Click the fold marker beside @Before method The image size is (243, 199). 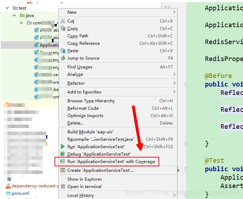(187, 85)
